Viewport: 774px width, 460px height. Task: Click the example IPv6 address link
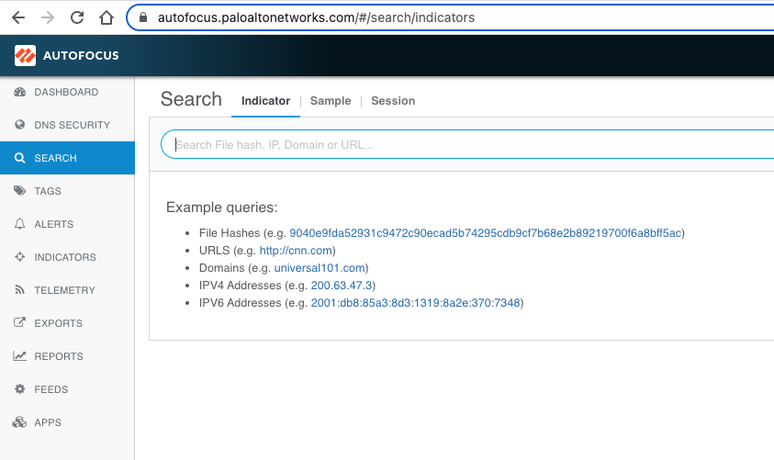coord(415,303)
